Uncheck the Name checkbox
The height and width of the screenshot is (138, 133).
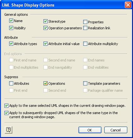pos(11,21)
